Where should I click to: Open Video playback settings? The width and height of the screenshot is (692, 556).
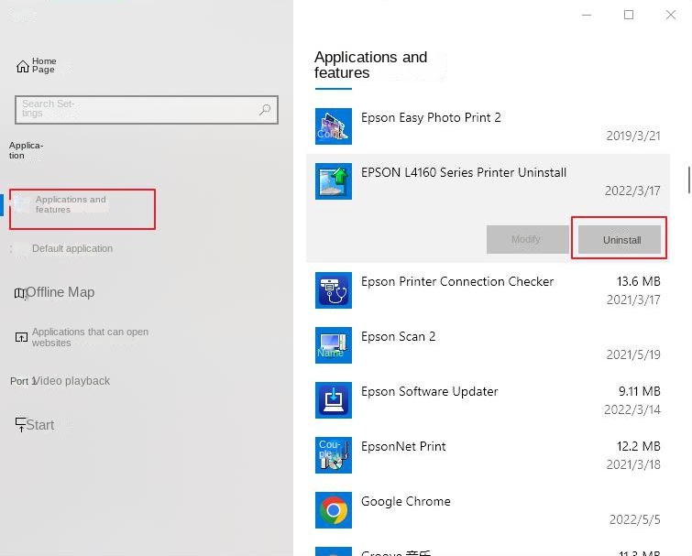60,381
